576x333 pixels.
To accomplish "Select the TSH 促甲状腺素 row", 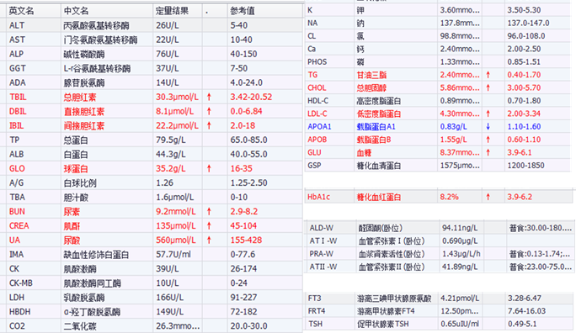I will coord(440,325).
